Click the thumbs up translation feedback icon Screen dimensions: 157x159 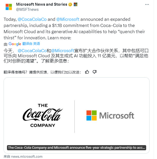[87, 72]
